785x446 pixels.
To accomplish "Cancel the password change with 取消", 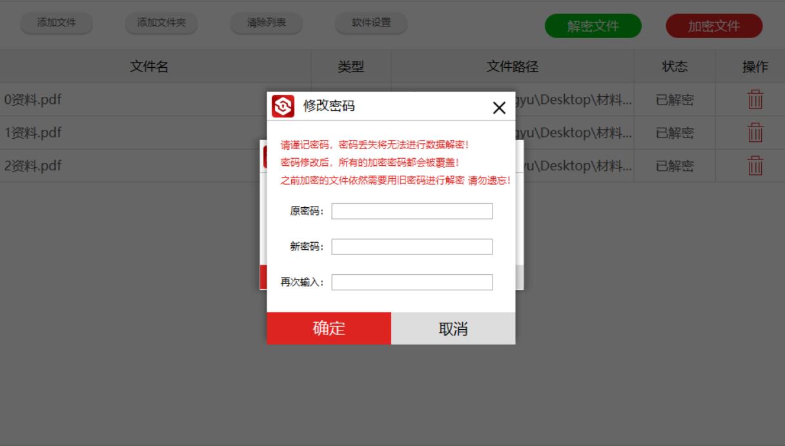I will [x=453, y=328].
